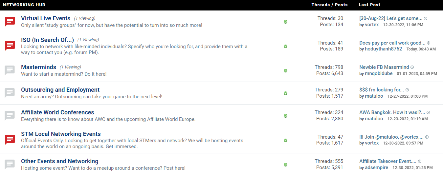Open Other Events and Networking forum
The height and width of the screenshot is (175, 443).
(x=60, y=161)
